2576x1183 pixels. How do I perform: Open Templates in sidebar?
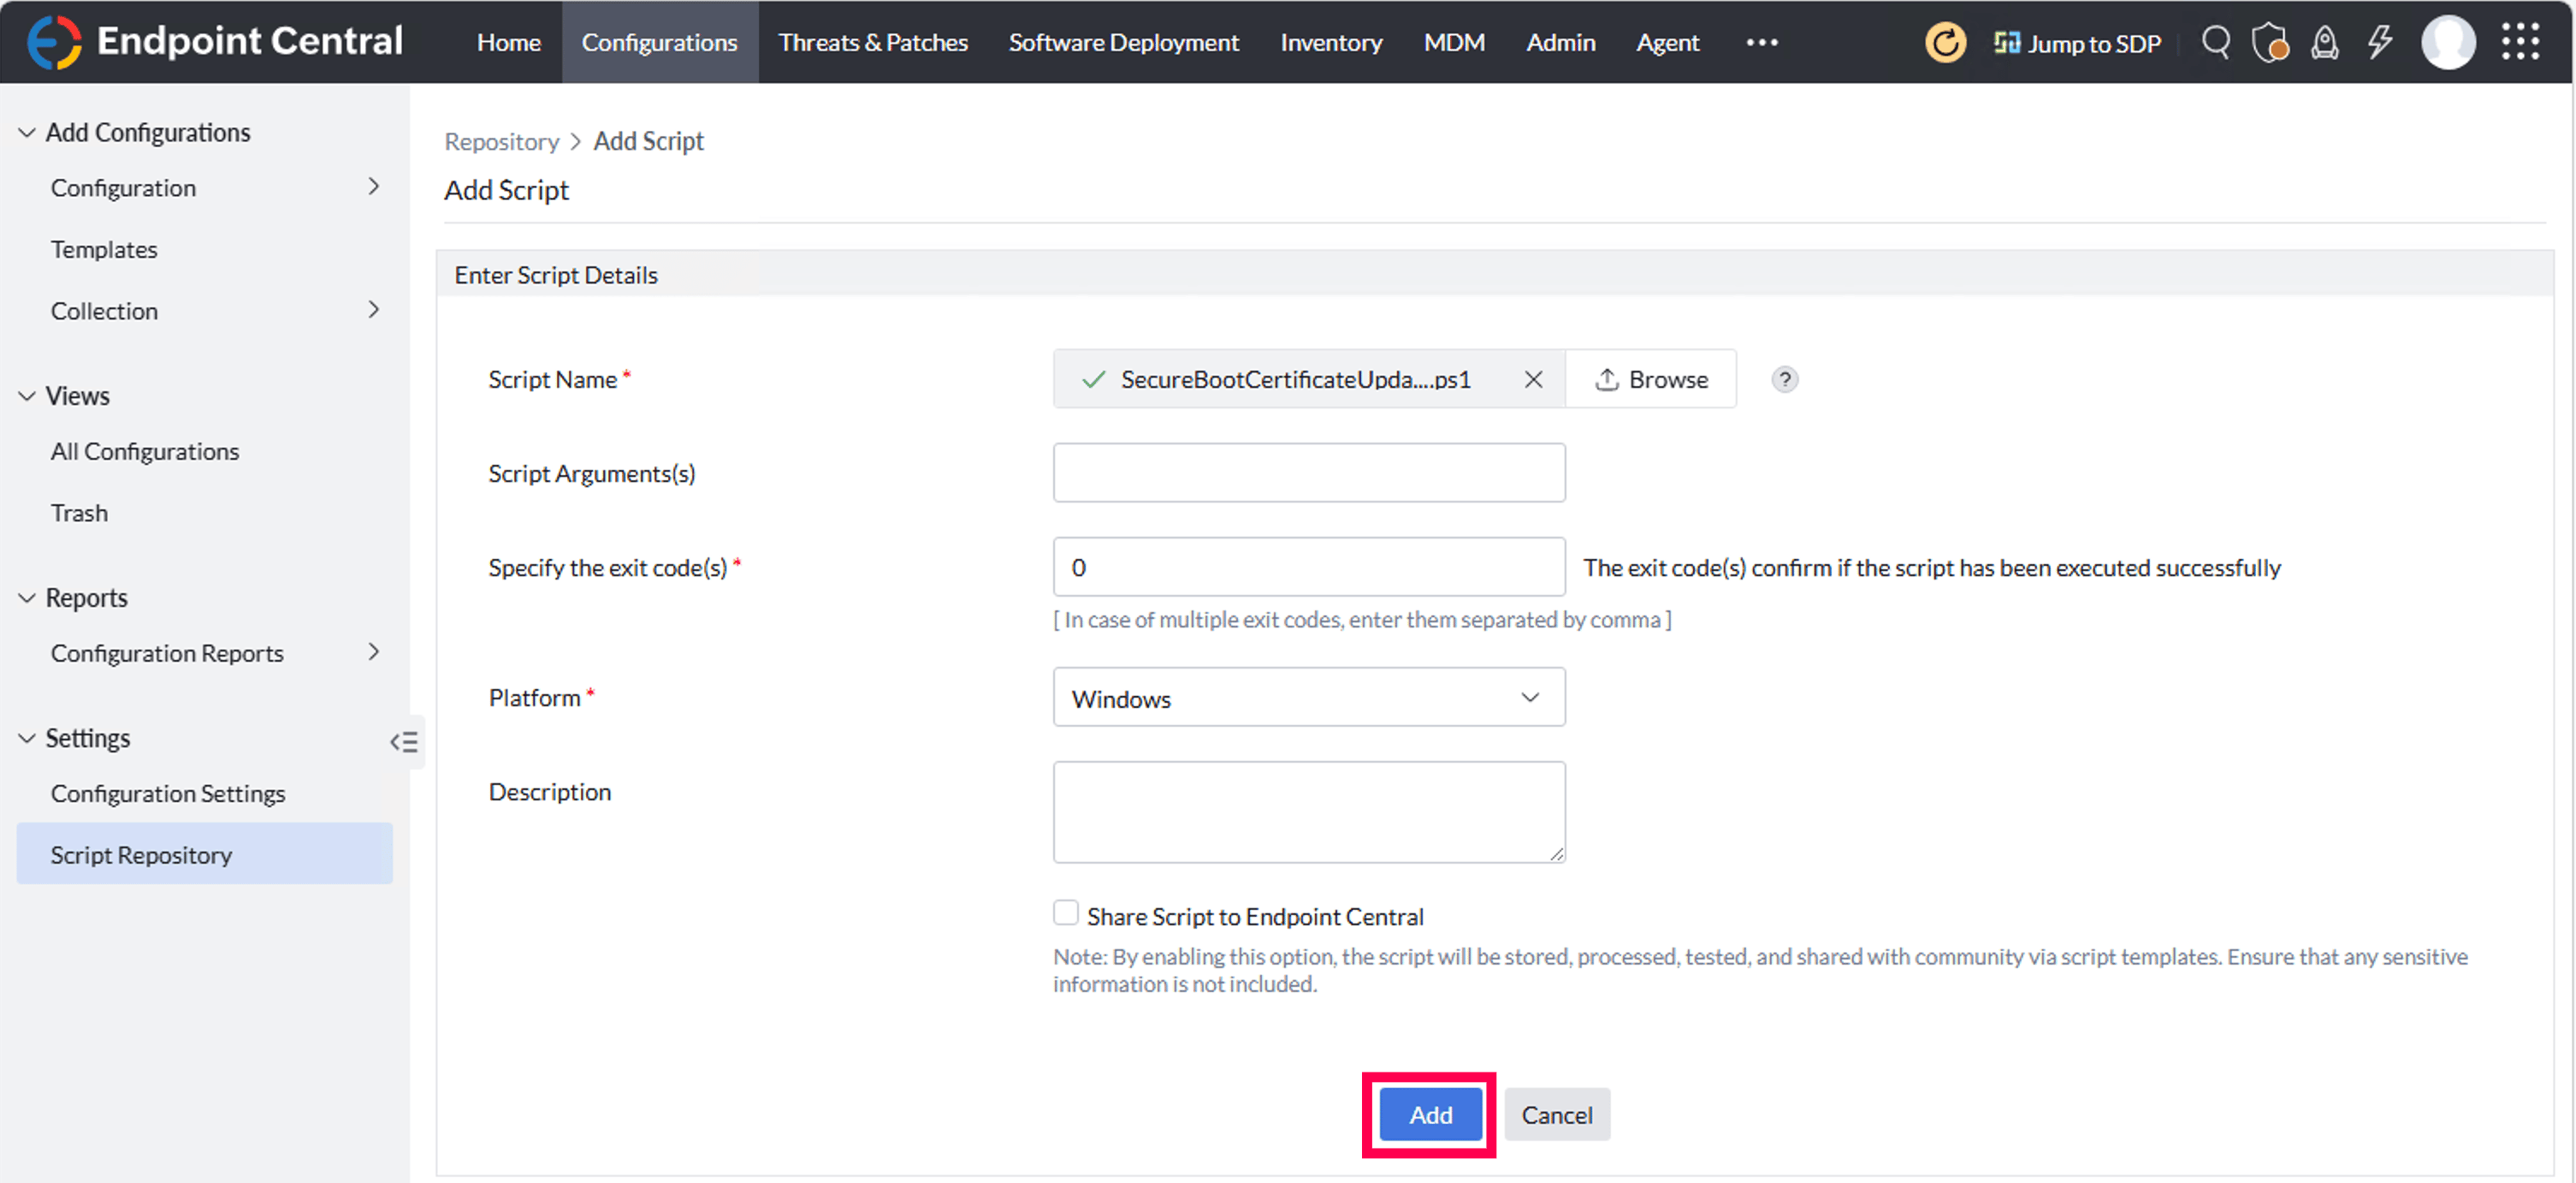click(x=104, y=249)
